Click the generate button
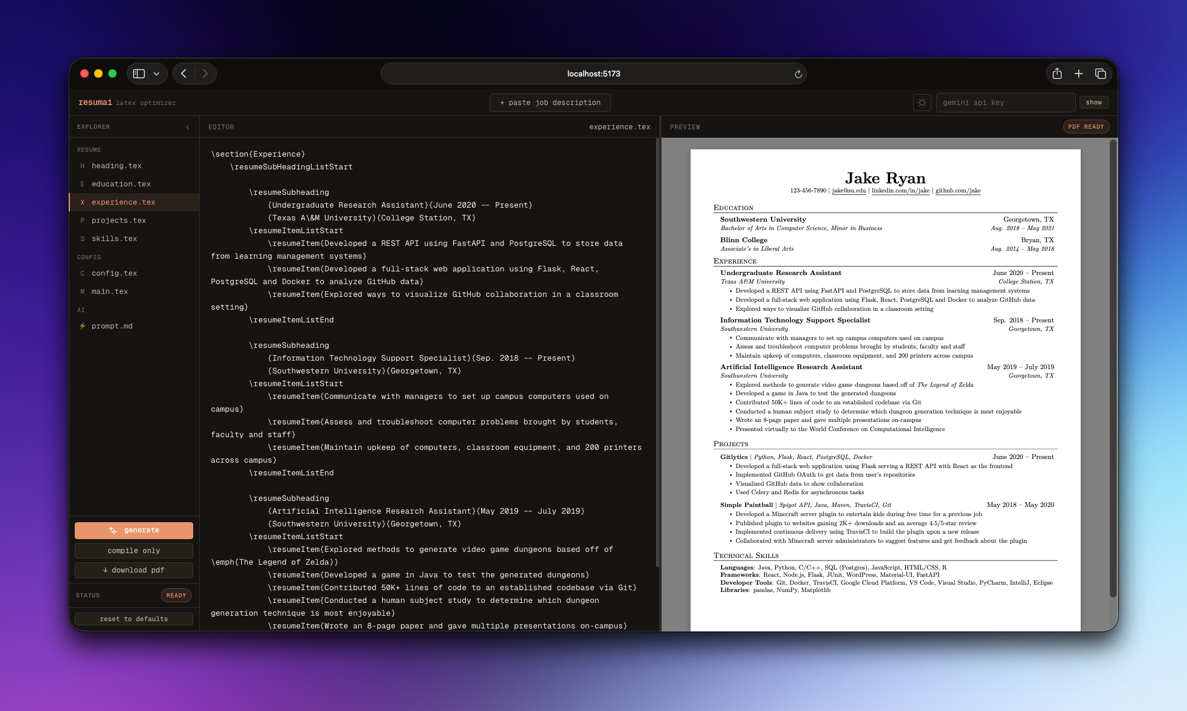Image resolution: width=1187 pixels, height=711 pixels. click(x=134, y=530)
